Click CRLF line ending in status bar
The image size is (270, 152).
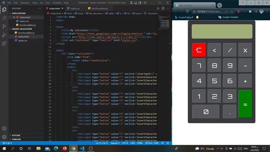pos(132,143)
